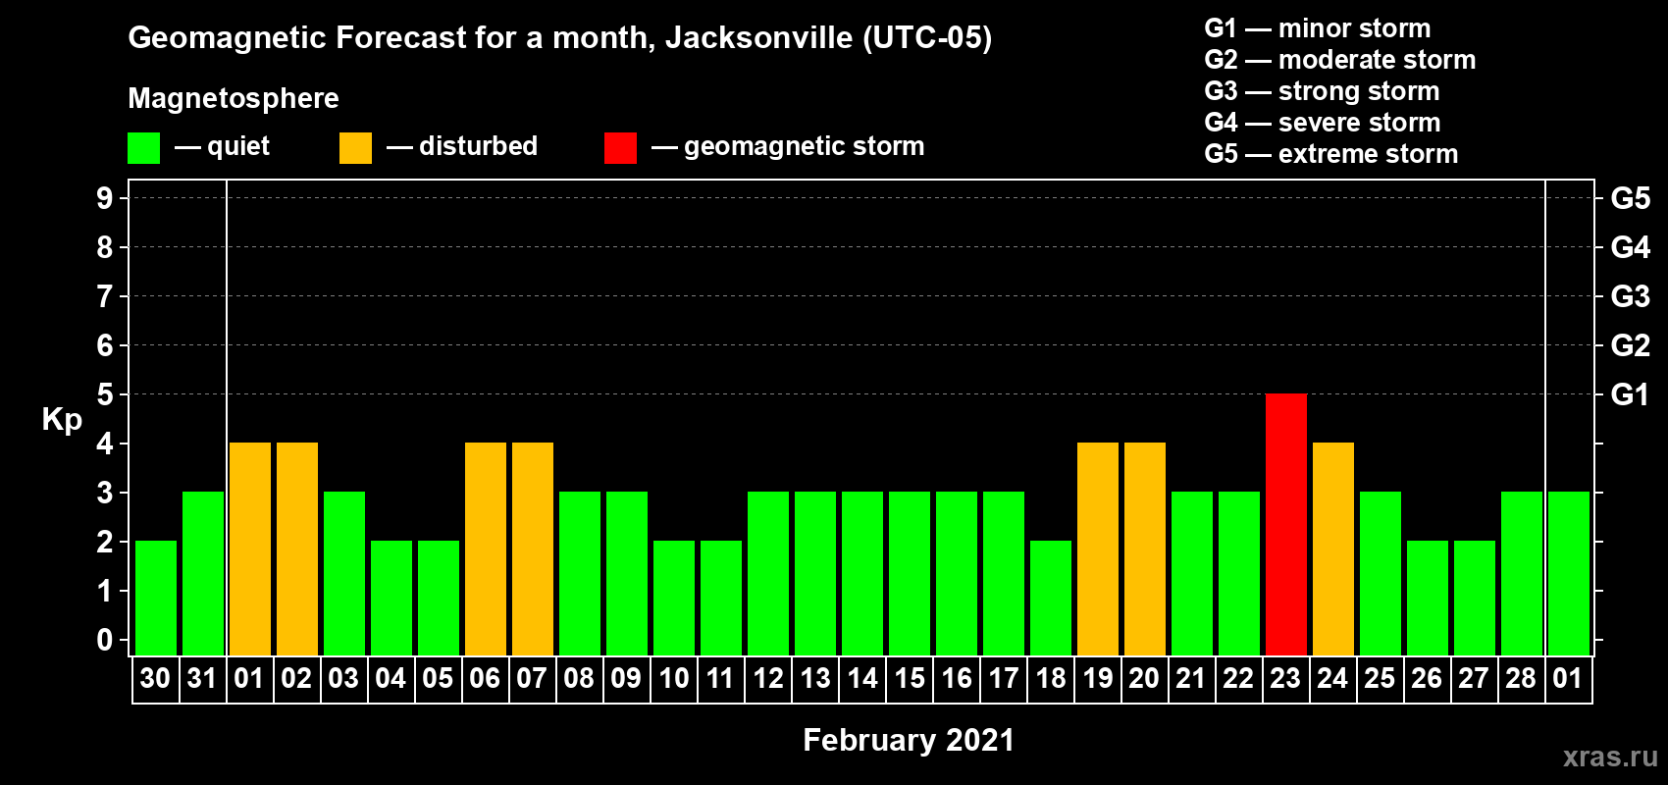Select the green bar for day 30

click(x=155, y=598)
